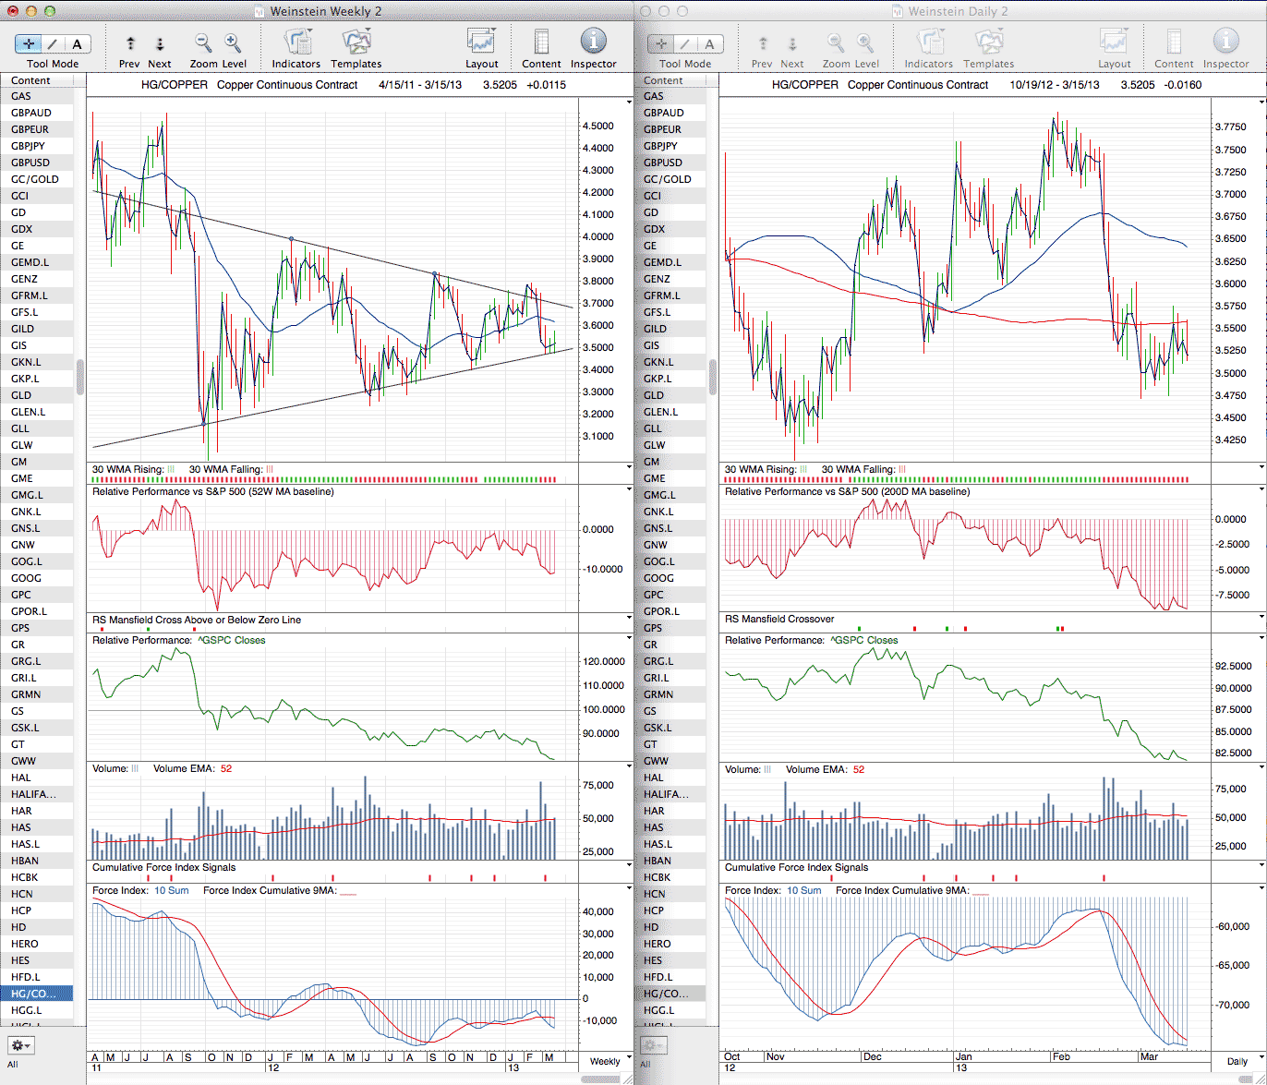Toggle the Content sidebar in Weekly window
The height and width of the screenshot is (1085, 1267).
point(541,42)
